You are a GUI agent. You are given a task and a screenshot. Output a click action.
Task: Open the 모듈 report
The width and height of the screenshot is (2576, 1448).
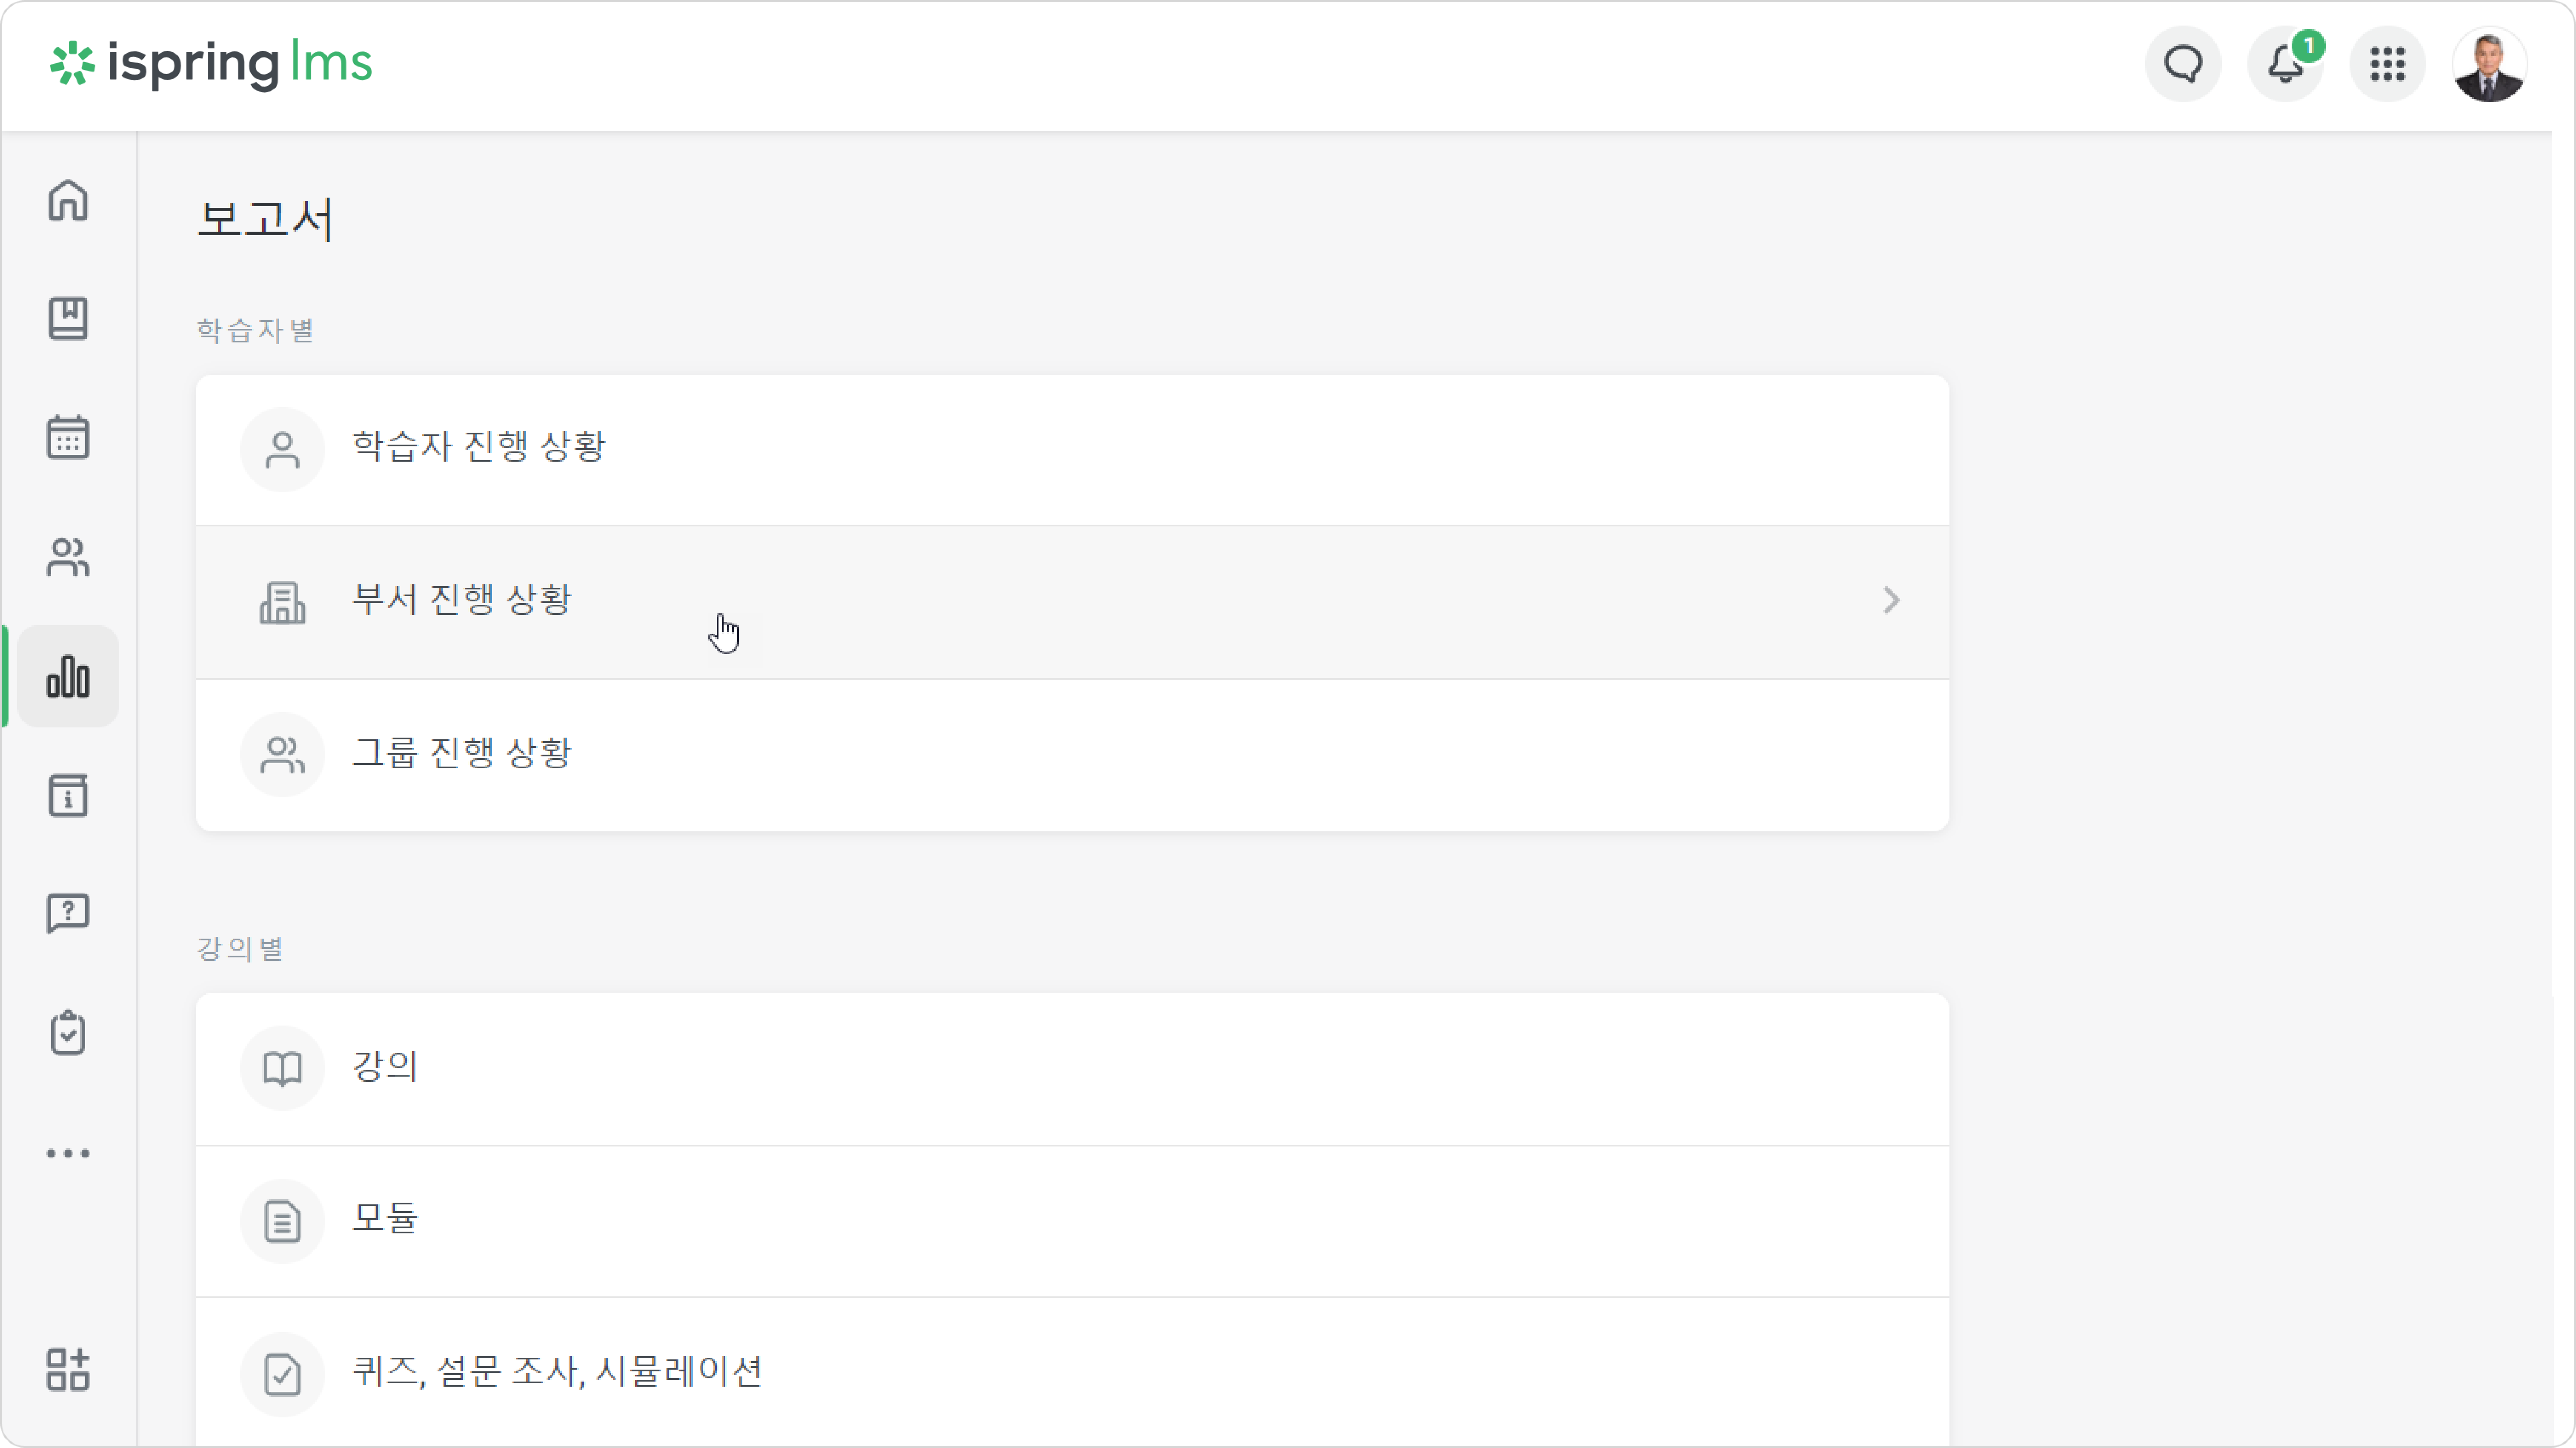[x=1072, y=1222]
